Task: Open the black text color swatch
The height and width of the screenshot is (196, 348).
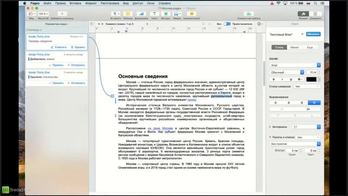Action: coord(311,79)
